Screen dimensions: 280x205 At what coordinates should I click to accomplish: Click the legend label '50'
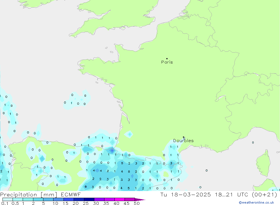[137, 203]
